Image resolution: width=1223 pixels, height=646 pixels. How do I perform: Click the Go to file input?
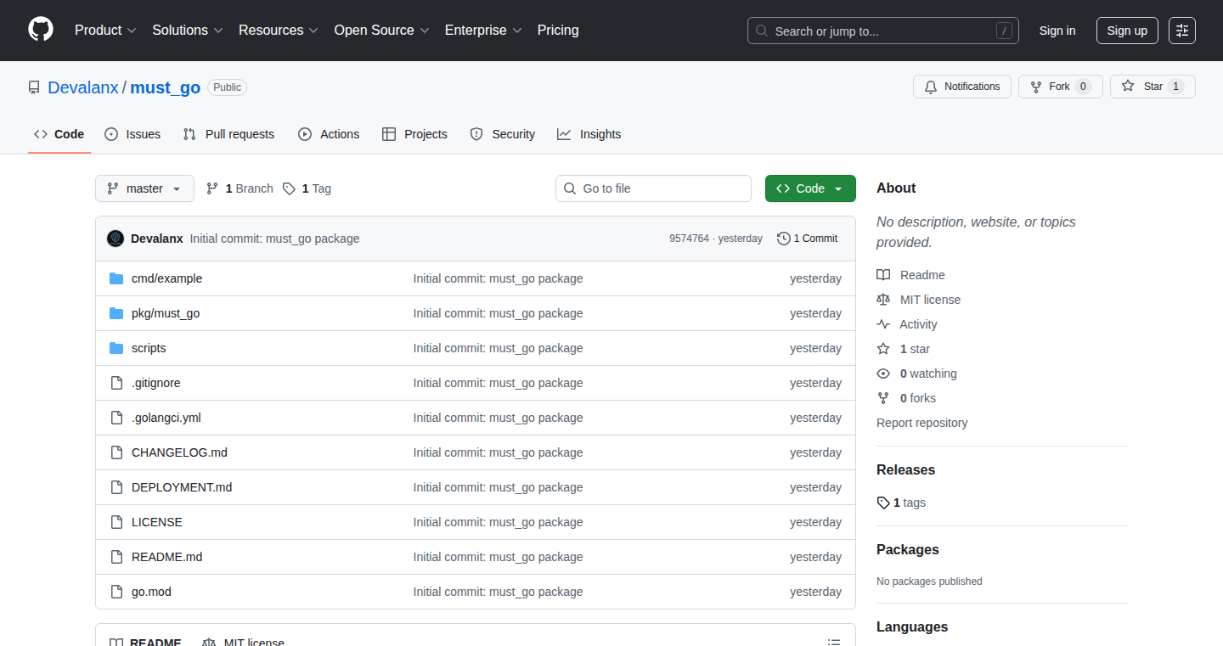pyautogui.click(x=654, y=188)
